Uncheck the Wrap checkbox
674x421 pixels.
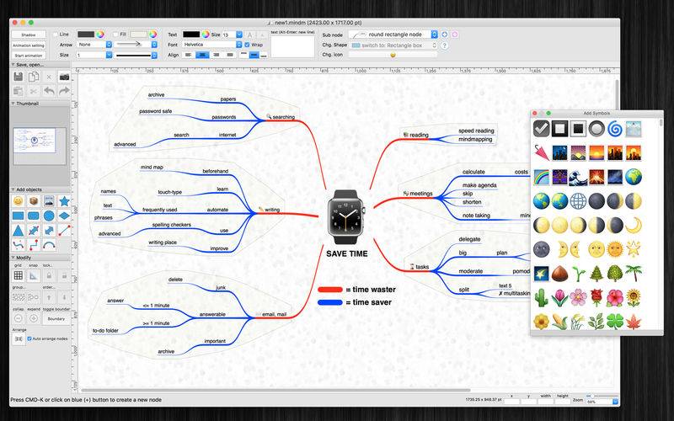click(247, 45)
